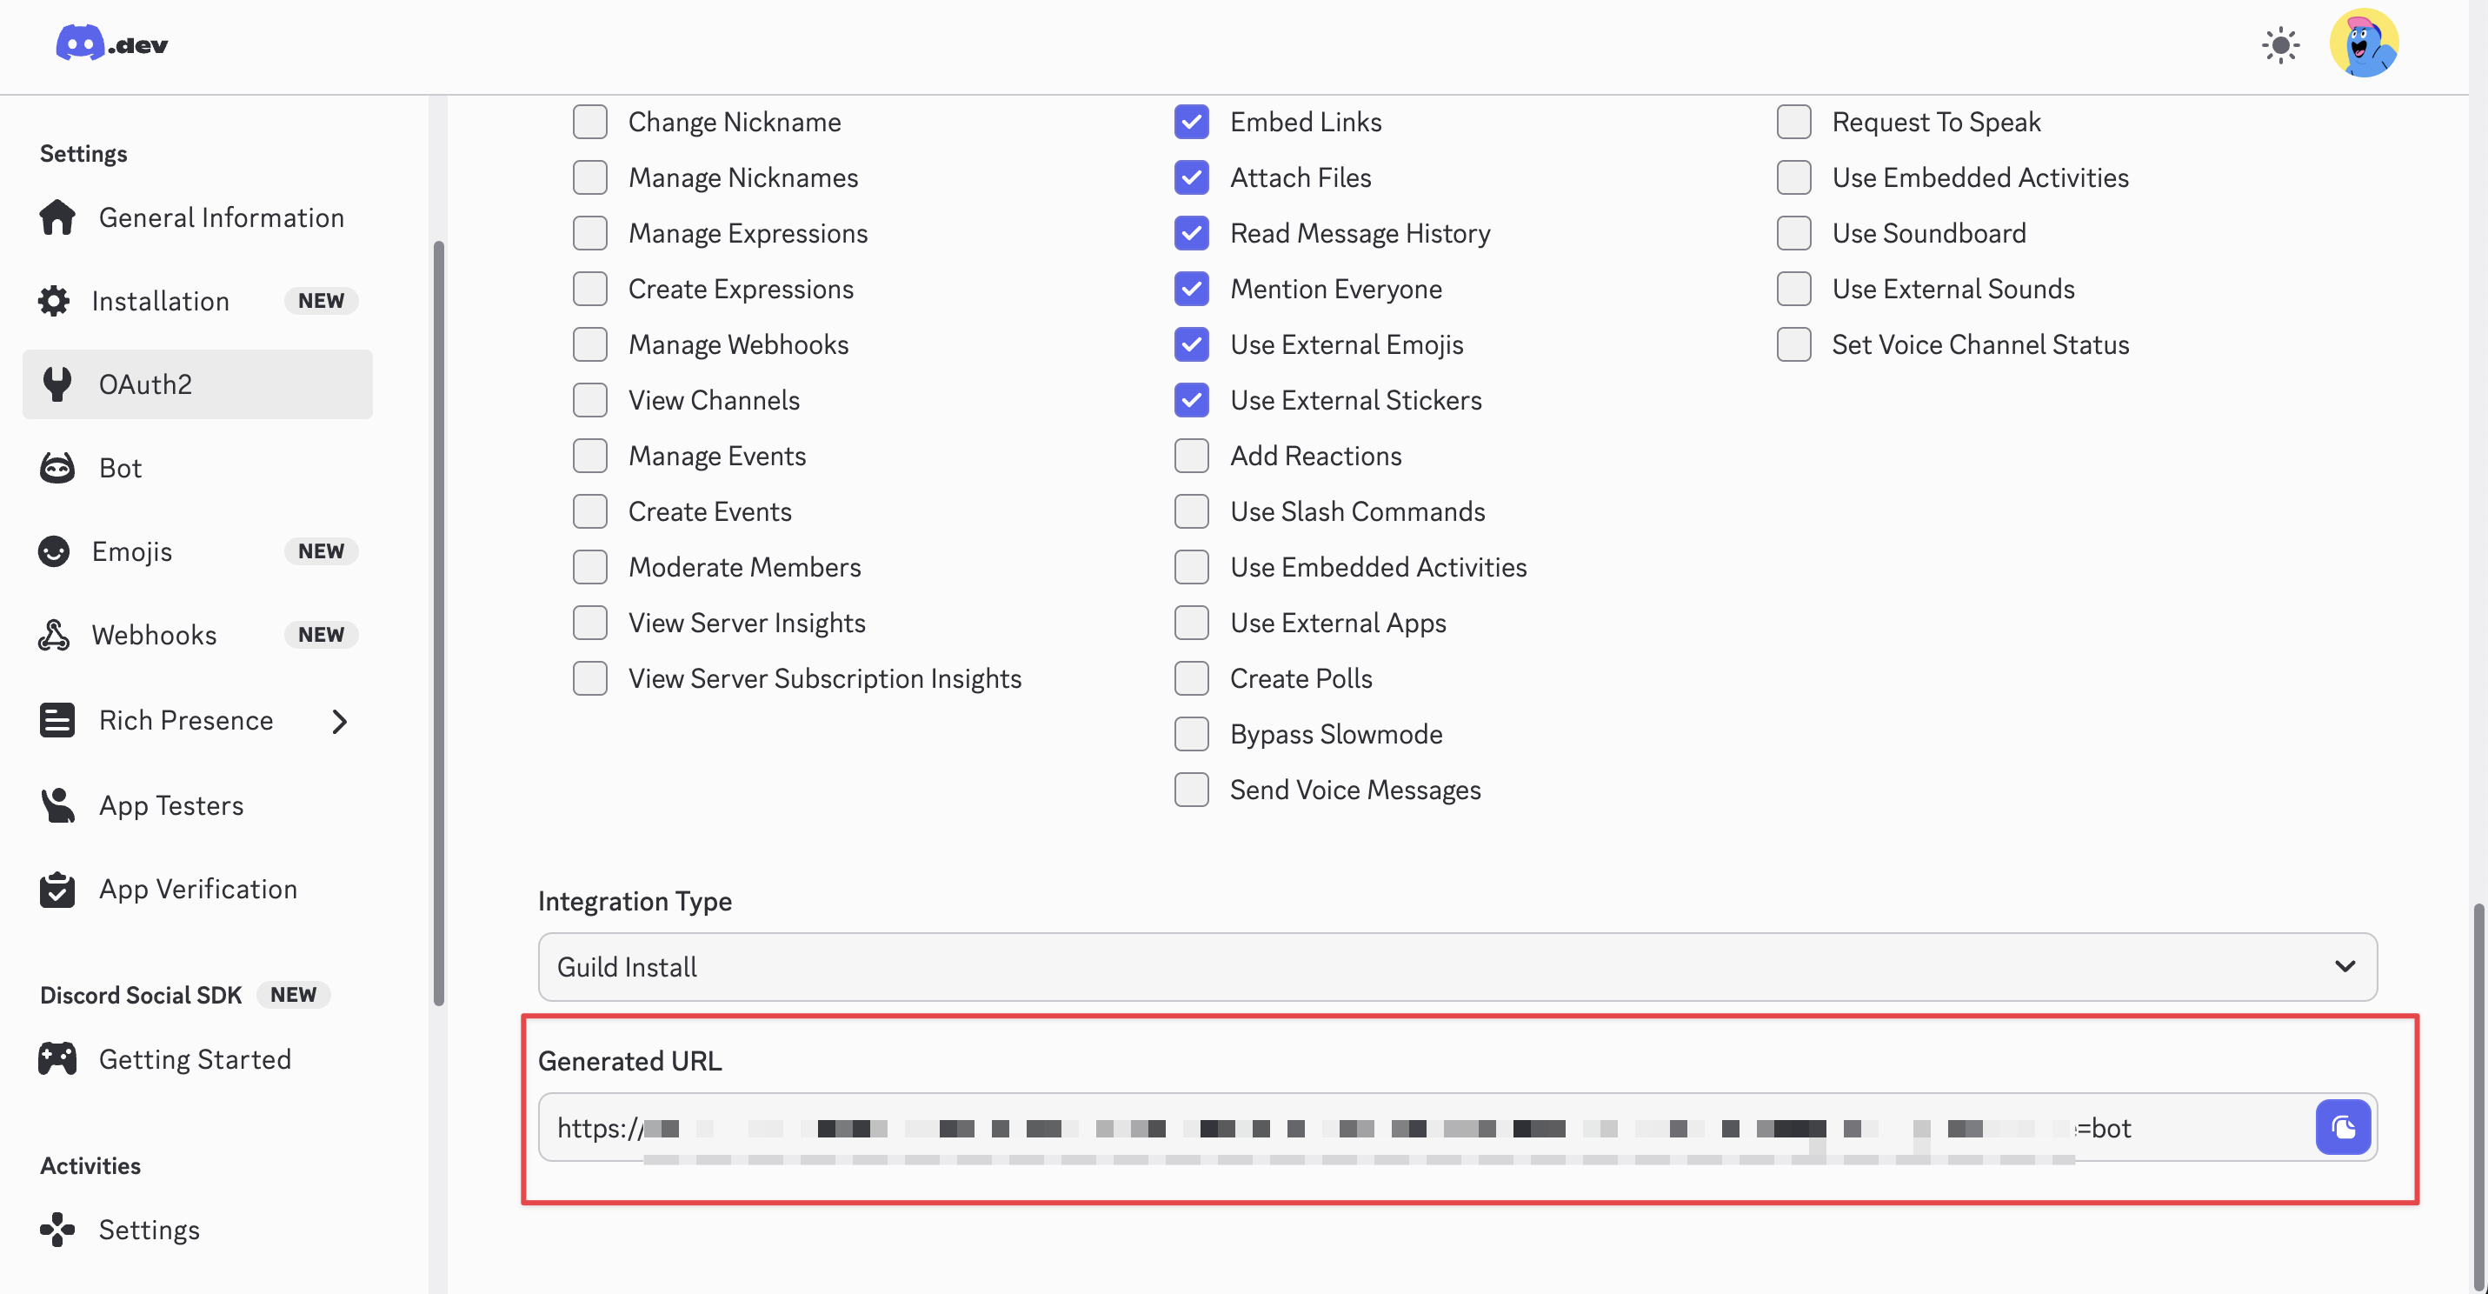Expand the Rich Presence submenu chevron
Image resolution: width=2488 pixels, height=1294 pixels.
339,721
